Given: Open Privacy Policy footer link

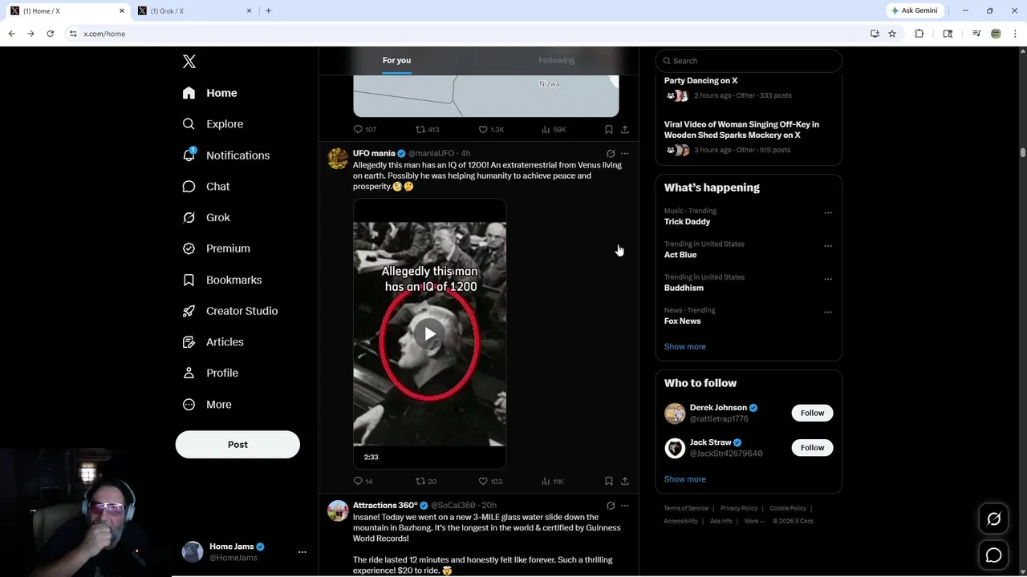Looking at the screenshot, I should tap(739, 508).
